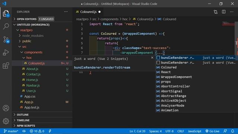The height and width of the screenshot is (134, 238).
Task: Collapse the hoc folder
Action: [x=42, y=58]
